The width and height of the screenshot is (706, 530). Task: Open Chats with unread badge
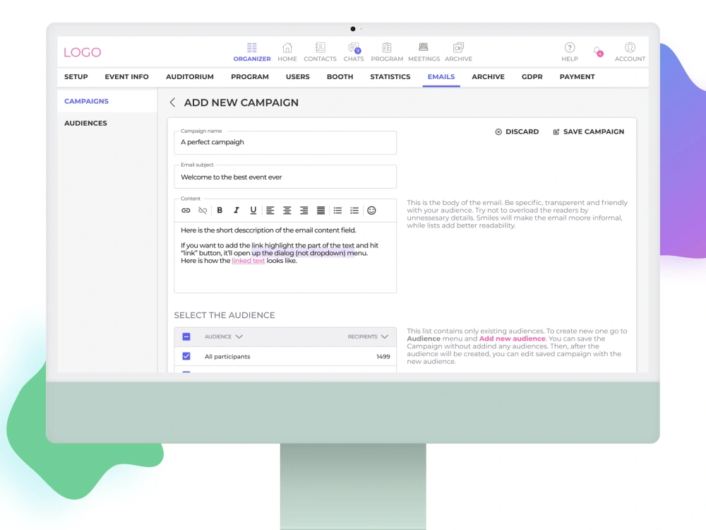pyautogui.click(x=354, y=48)
